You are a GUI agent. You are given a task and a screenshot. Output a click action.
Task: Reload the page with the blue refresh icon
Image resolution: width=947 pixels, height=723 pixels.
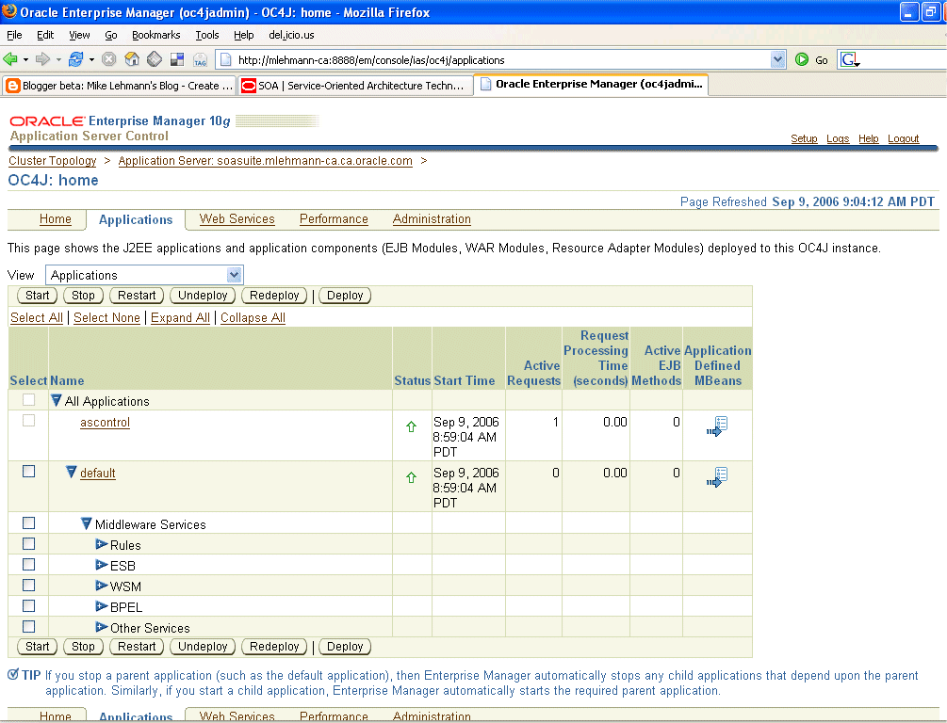(75, 59)
